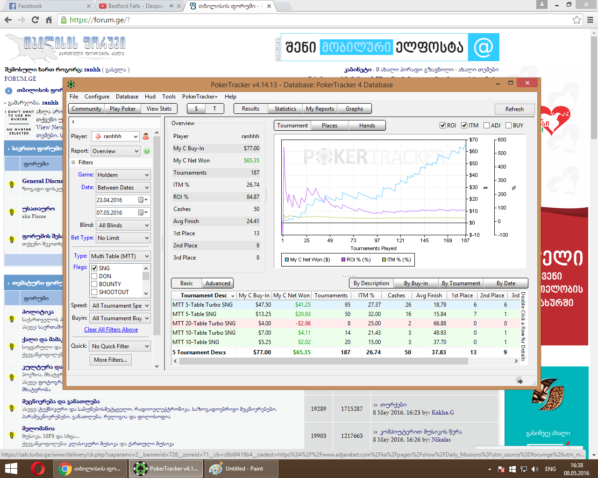Open the Game dropdown set to Holdem

123,175
